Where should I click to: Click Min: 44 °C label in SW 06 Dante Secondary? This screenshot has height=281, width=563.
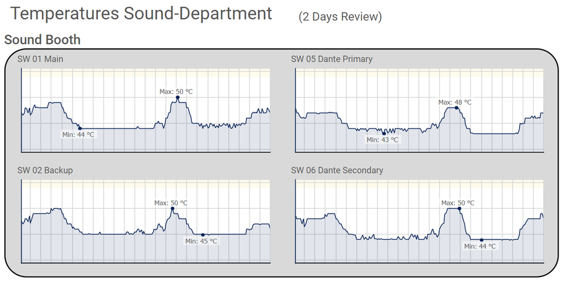[x=480, y=247]
